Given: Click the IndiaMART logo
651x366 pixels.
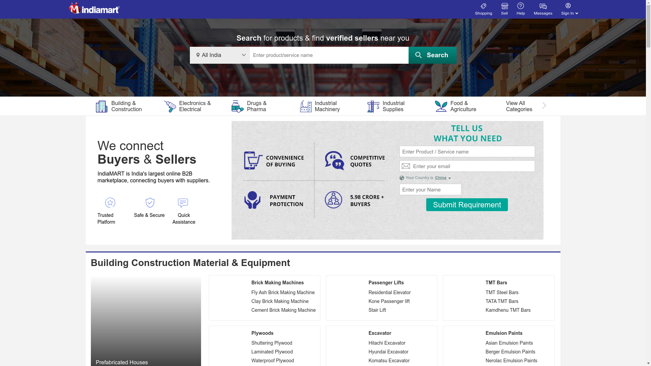Looking at the screenshot, I should (94, 8).
